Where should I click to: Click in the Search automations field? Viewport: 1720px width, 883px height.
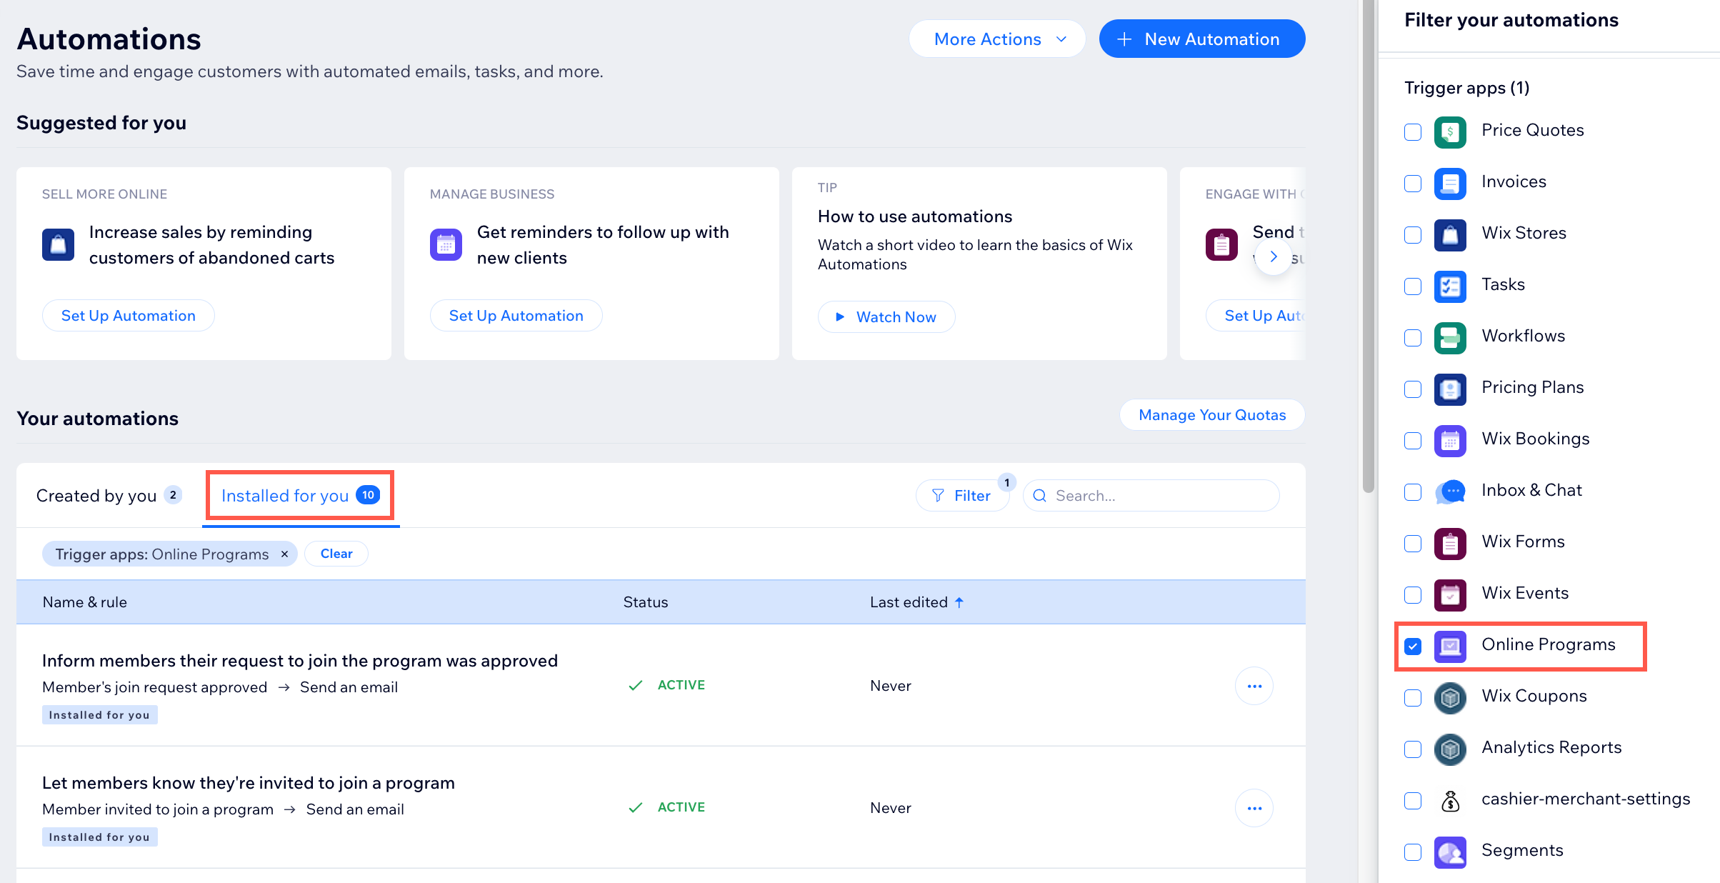click(1151, 496)
